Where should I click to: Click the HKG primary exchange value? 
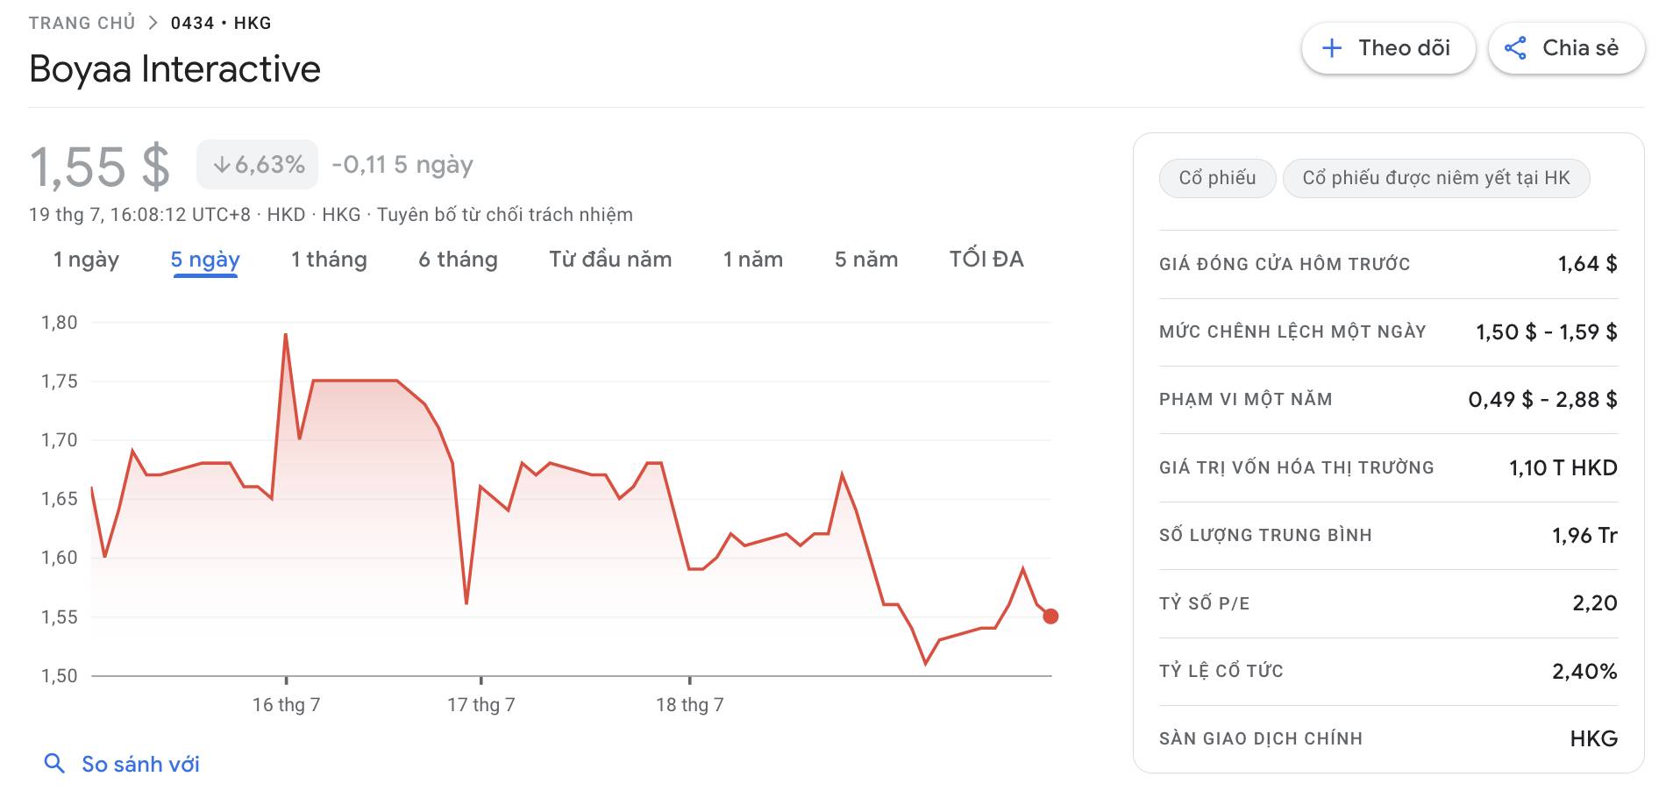pyautogui.click(x=1594, y=739)
